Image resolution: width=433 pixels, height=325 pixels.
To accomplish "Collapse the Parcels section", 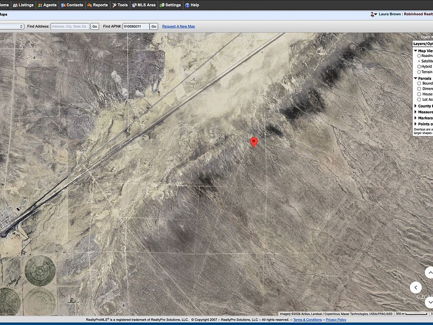I will click(415, 79).
